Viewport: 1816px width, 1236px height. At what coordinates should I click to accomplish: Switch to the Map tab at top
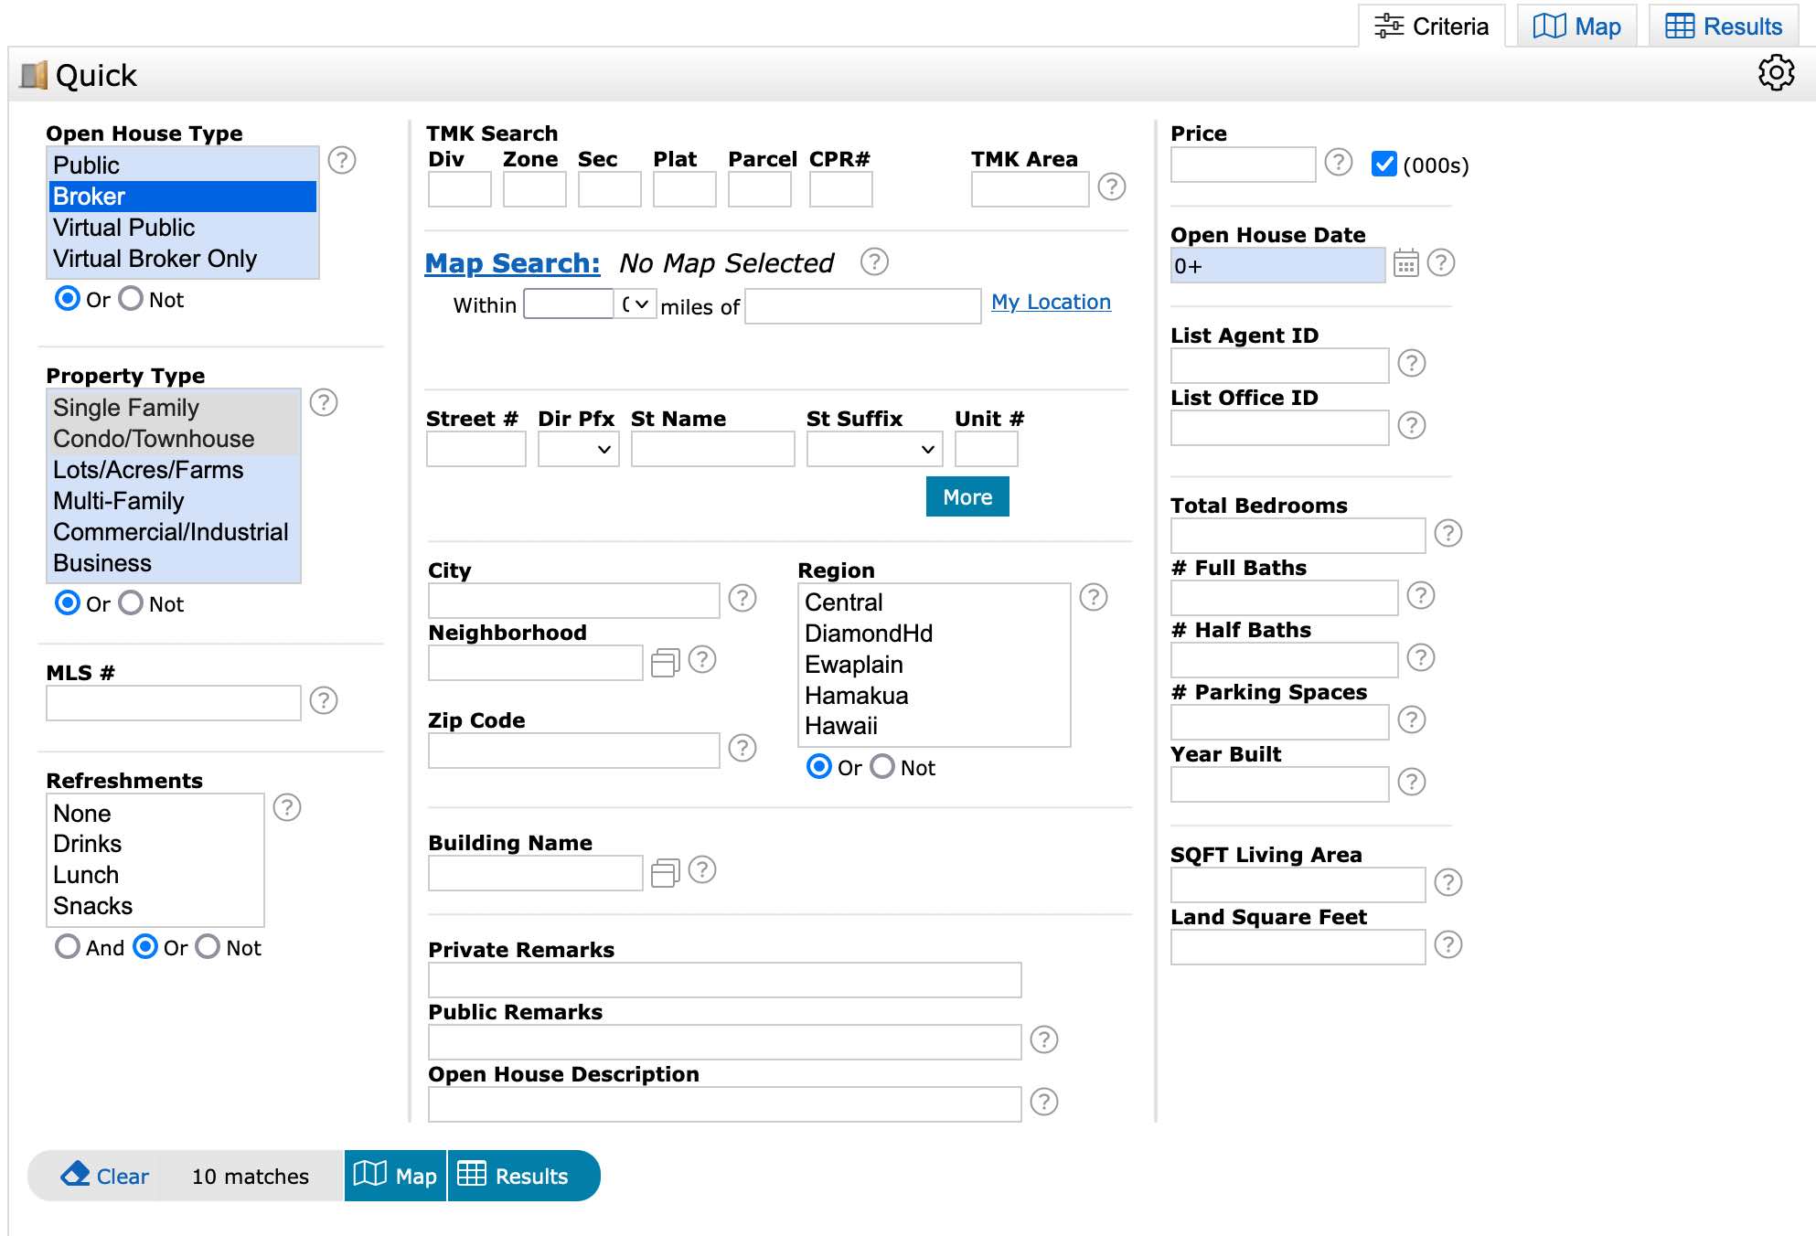pyautogui.click(x=1576, y=27)
